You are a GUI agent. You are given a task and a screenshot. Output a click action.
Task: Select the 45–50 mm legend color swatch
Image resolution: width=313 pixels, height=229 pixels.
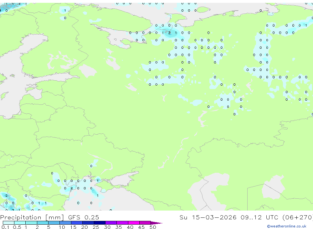click(x=145, y=223)
